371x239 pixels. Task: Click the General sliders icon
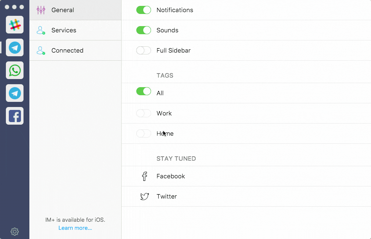(x=41, y=10)
